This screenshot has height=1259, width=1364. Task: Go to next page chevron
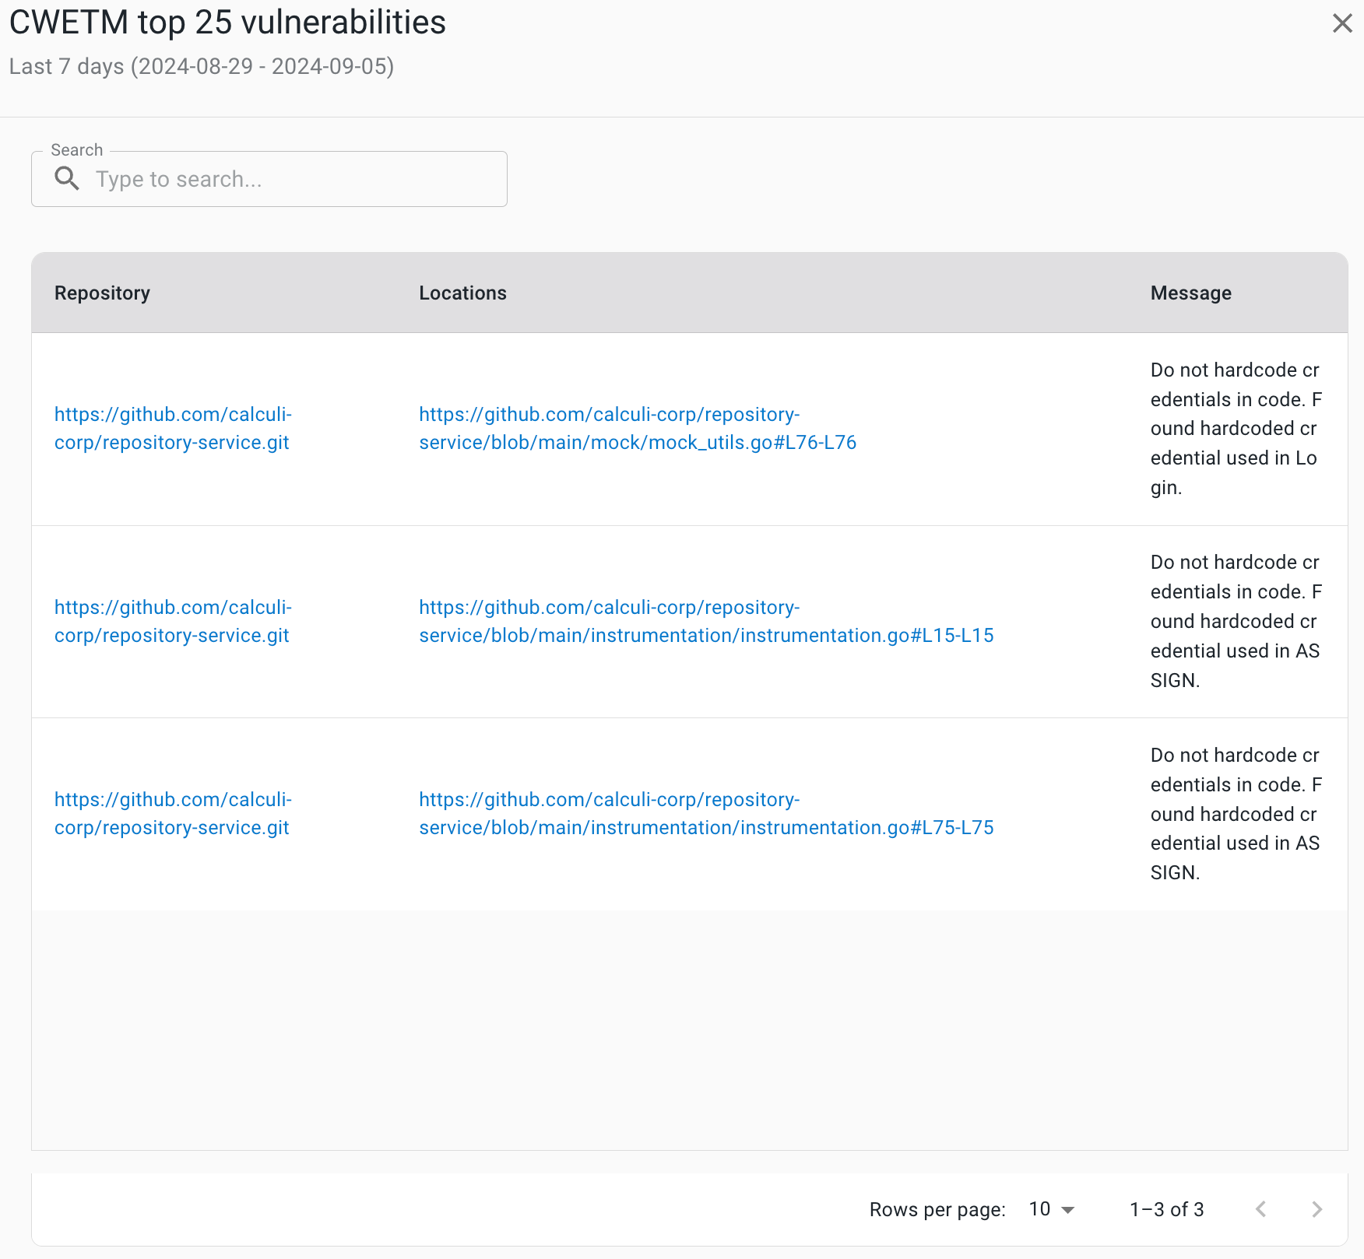(x=1317, y=1209)
